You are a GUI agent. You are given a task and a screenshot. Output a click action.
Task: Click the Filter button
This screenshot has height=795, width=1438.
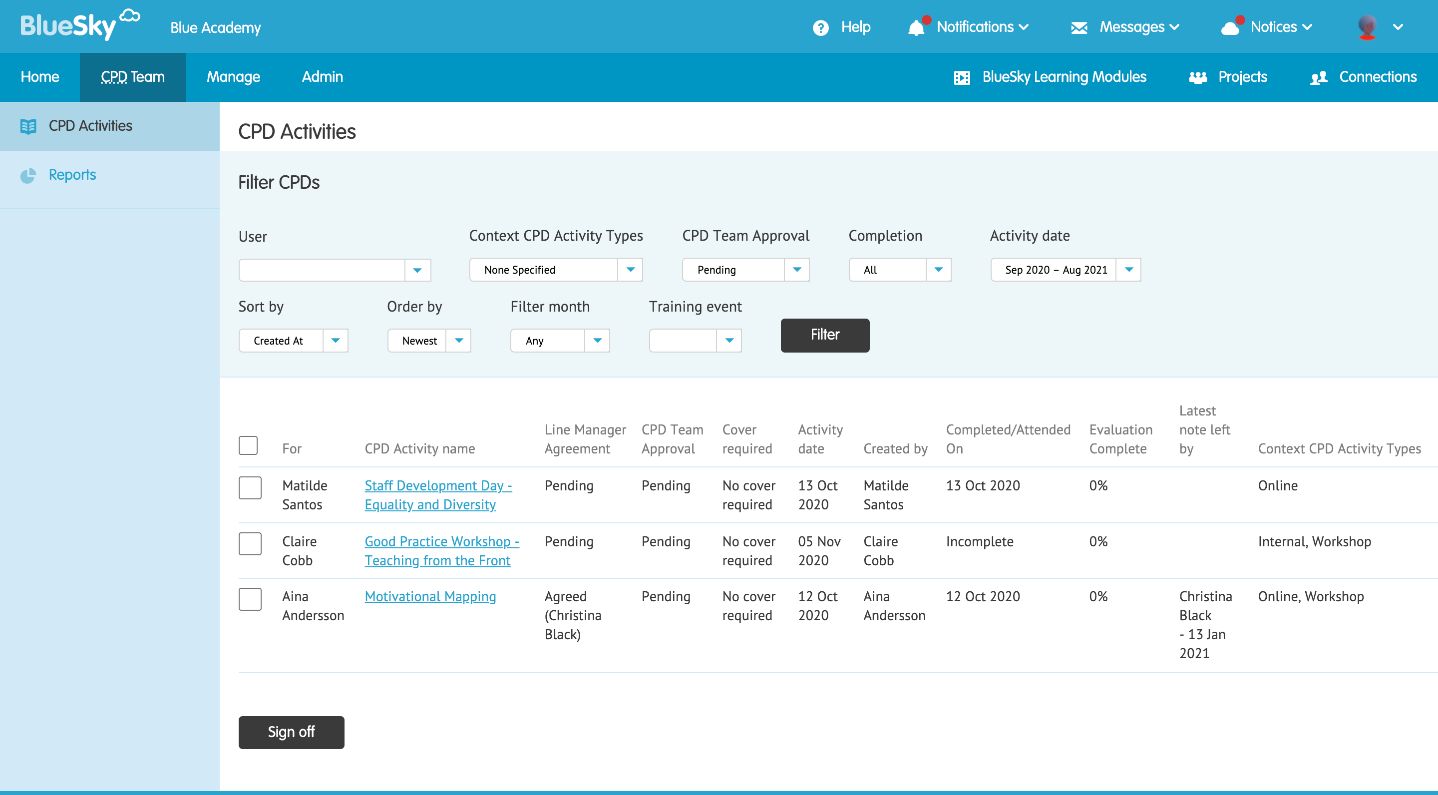[825, 335]
